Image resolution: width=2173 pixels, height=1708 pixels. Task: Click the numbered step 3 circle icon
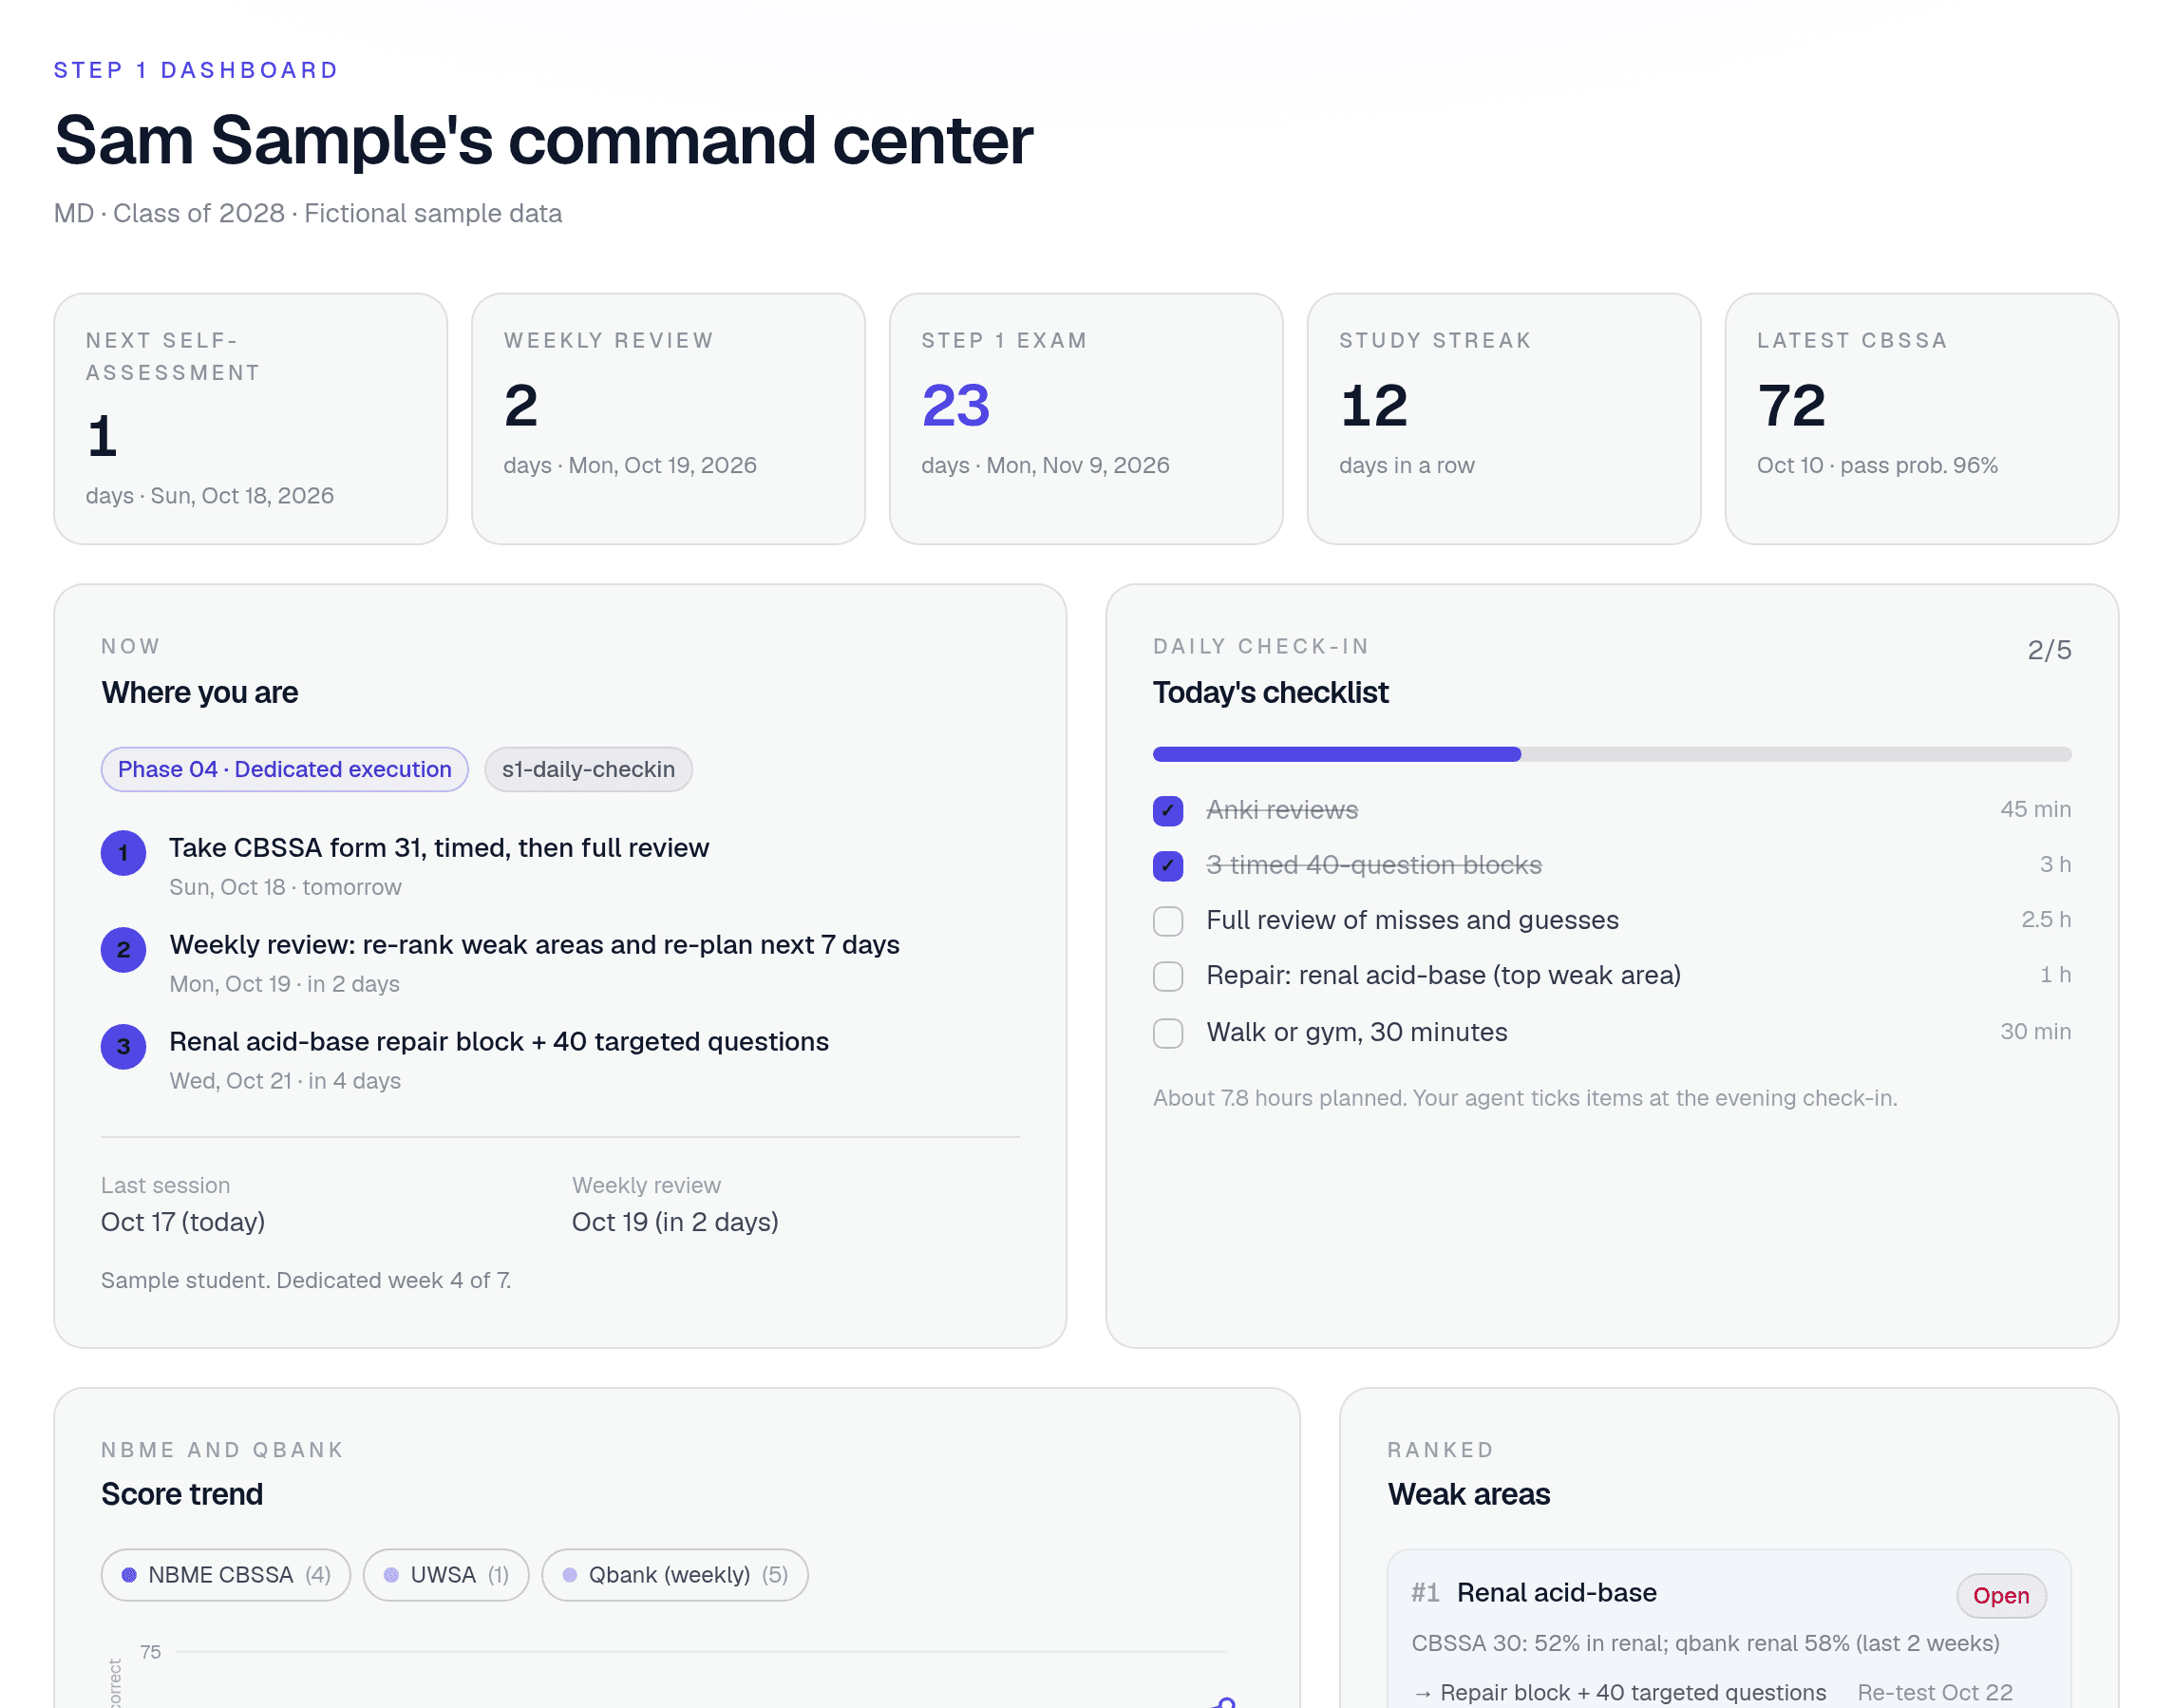coord(123,1047)
